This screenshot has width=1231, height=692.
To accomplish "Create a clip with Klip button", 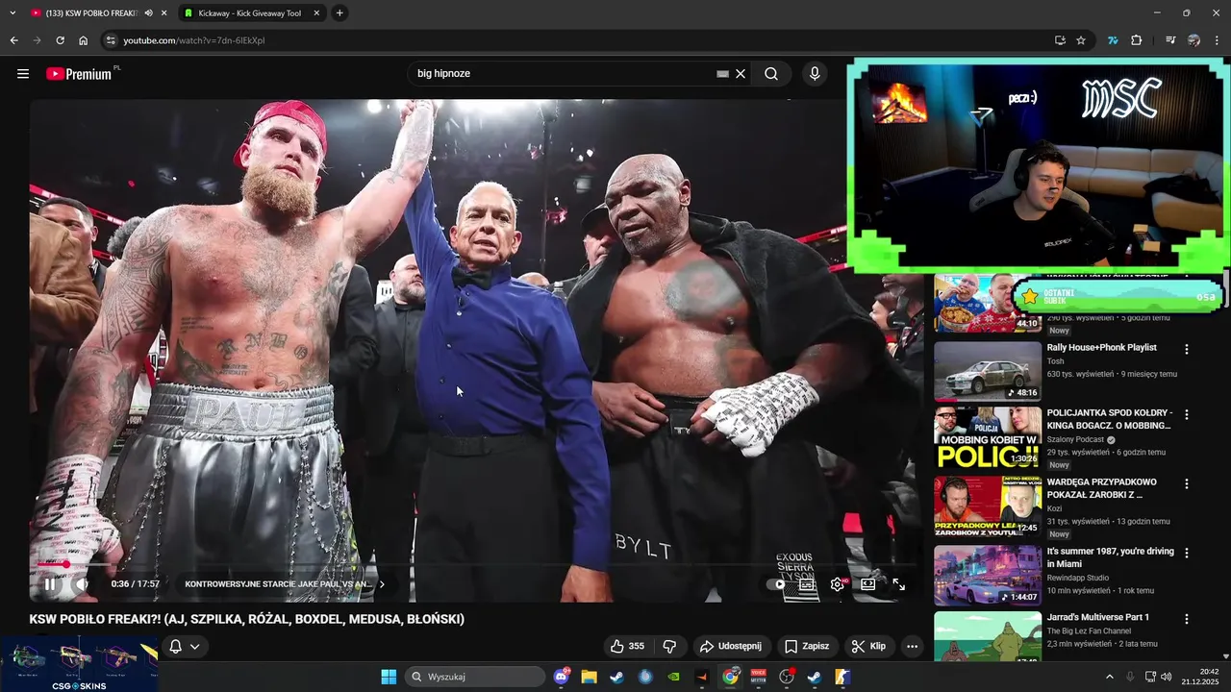I will [868, 646].
